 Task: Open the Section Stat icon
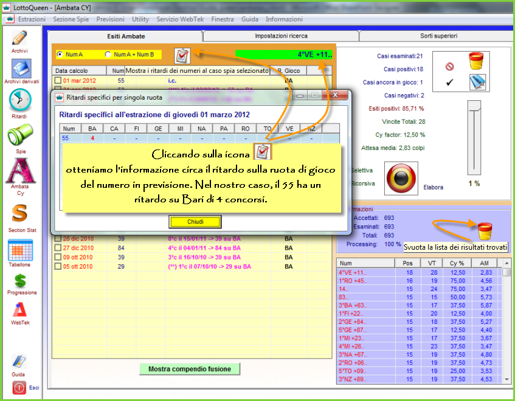(x=19, y=213)
